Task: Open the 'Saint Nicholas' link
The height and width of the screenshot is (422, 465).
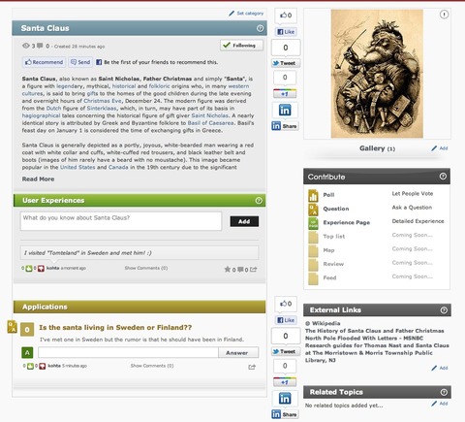Action: (x=210, y=115)
